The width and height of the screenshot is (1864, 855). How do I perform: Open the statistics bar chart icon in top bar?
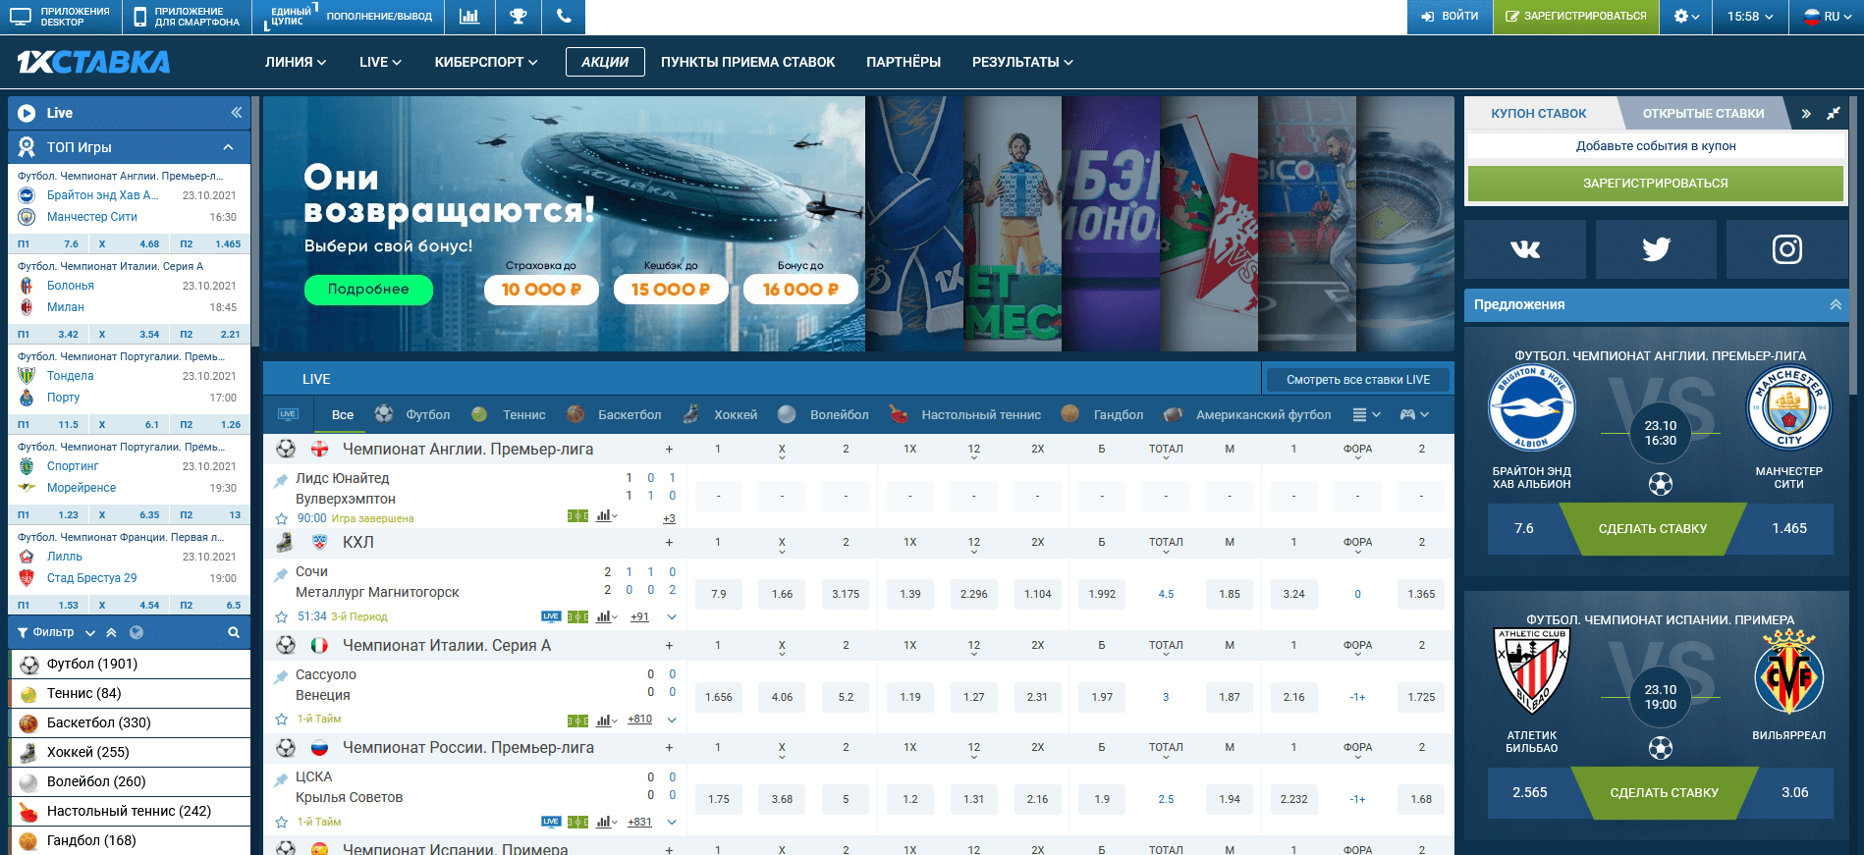click(469, 17)
